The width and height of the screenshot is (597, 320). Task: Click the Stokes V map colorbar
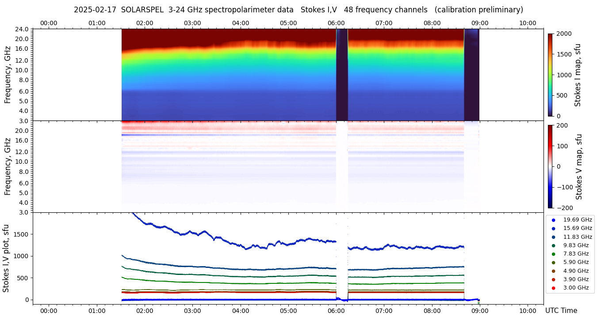click(550, 166)
